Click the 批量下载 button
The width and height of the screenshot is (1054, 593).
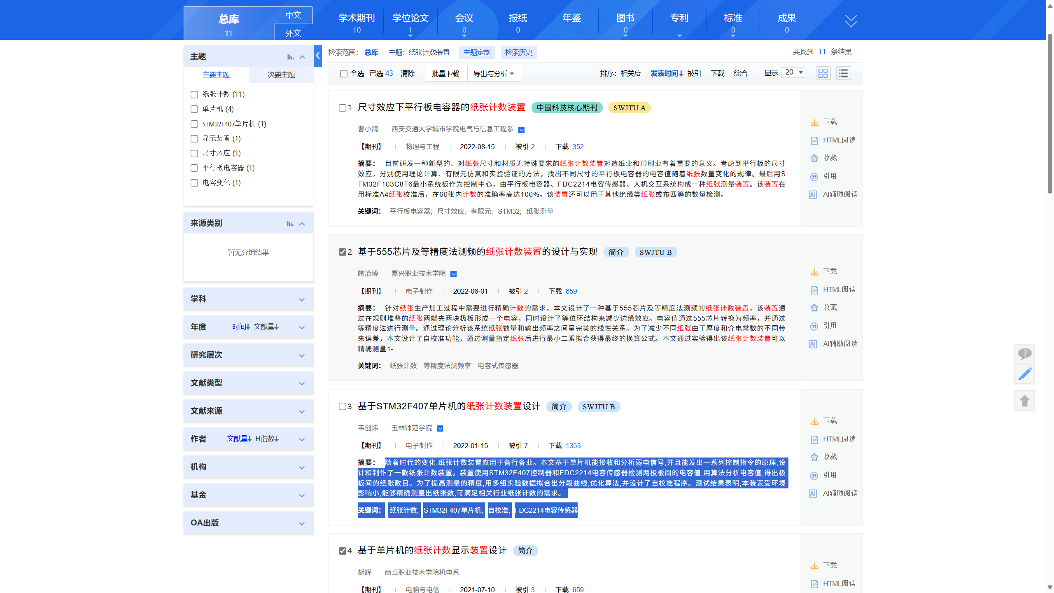pos(445,74)
